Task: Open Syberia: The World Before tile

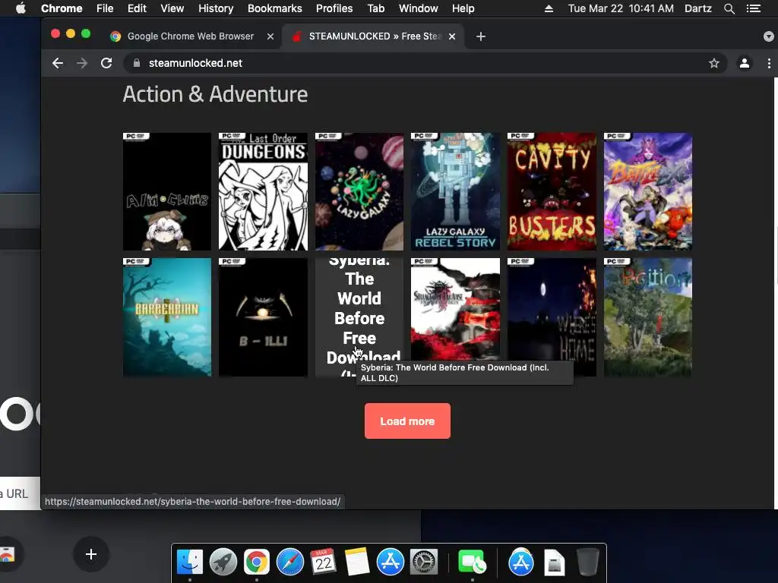Action: [359, 317]
